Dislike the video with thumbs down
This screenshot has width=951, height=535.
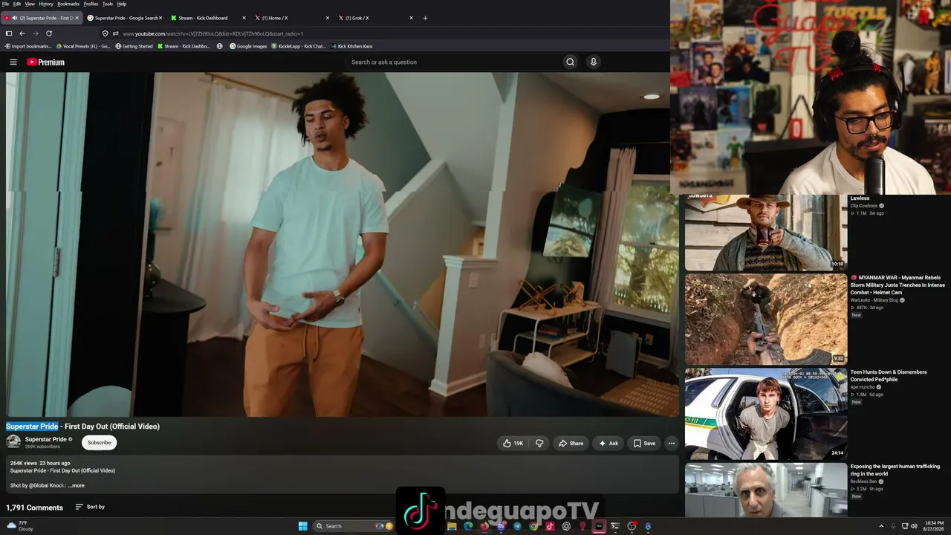coord(539,444)
